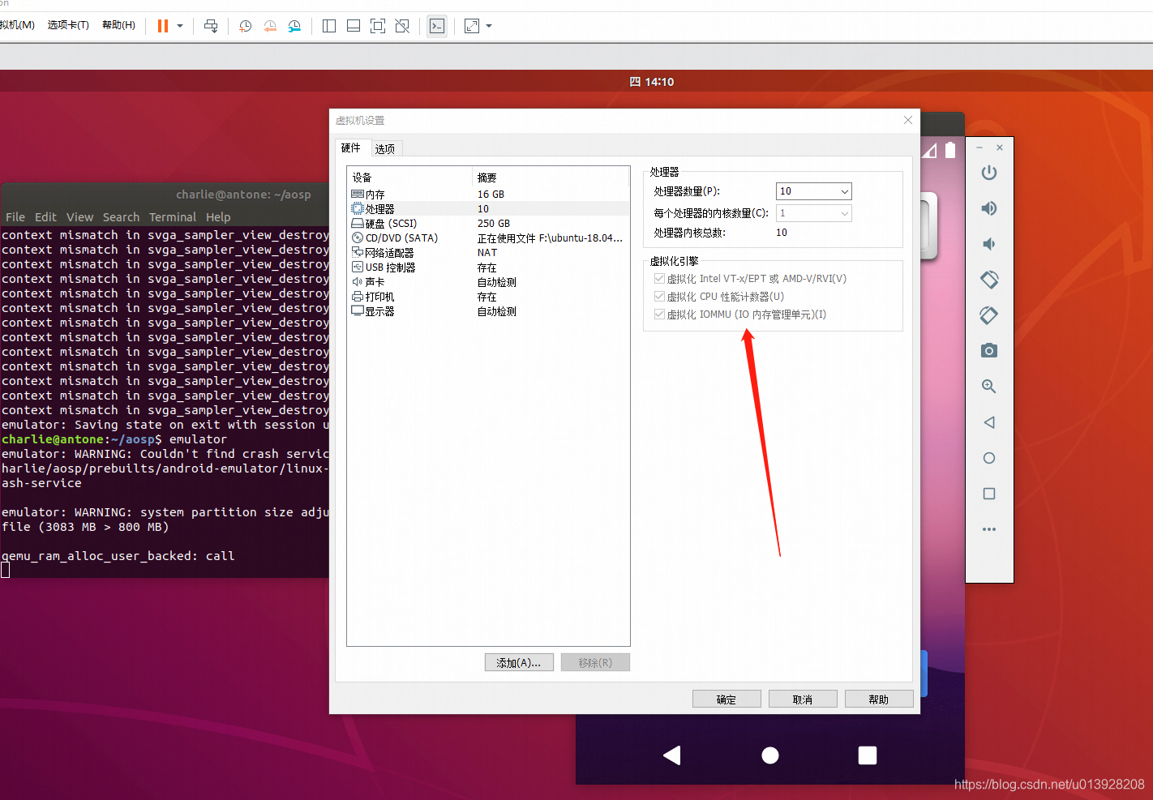Lower emulator volume with the volume down icon
The height and width of the screenshot is (800, 1153).
coord(989,244)
